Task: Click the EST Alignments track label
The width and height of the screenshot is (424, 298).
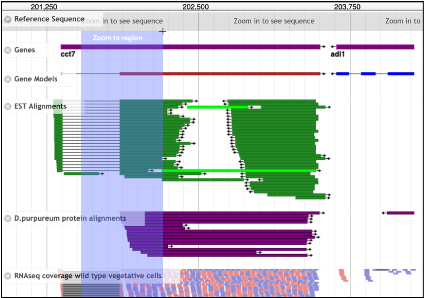Action: pos(40,106)
